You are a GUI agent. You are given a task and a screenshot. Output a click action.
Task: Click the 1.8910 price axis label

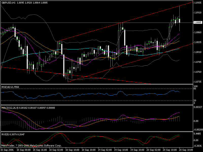[x=198, y=13]
